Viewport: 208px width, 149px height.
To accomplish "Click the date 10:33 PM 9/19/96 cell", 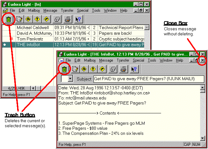I will tap(72, 33).
